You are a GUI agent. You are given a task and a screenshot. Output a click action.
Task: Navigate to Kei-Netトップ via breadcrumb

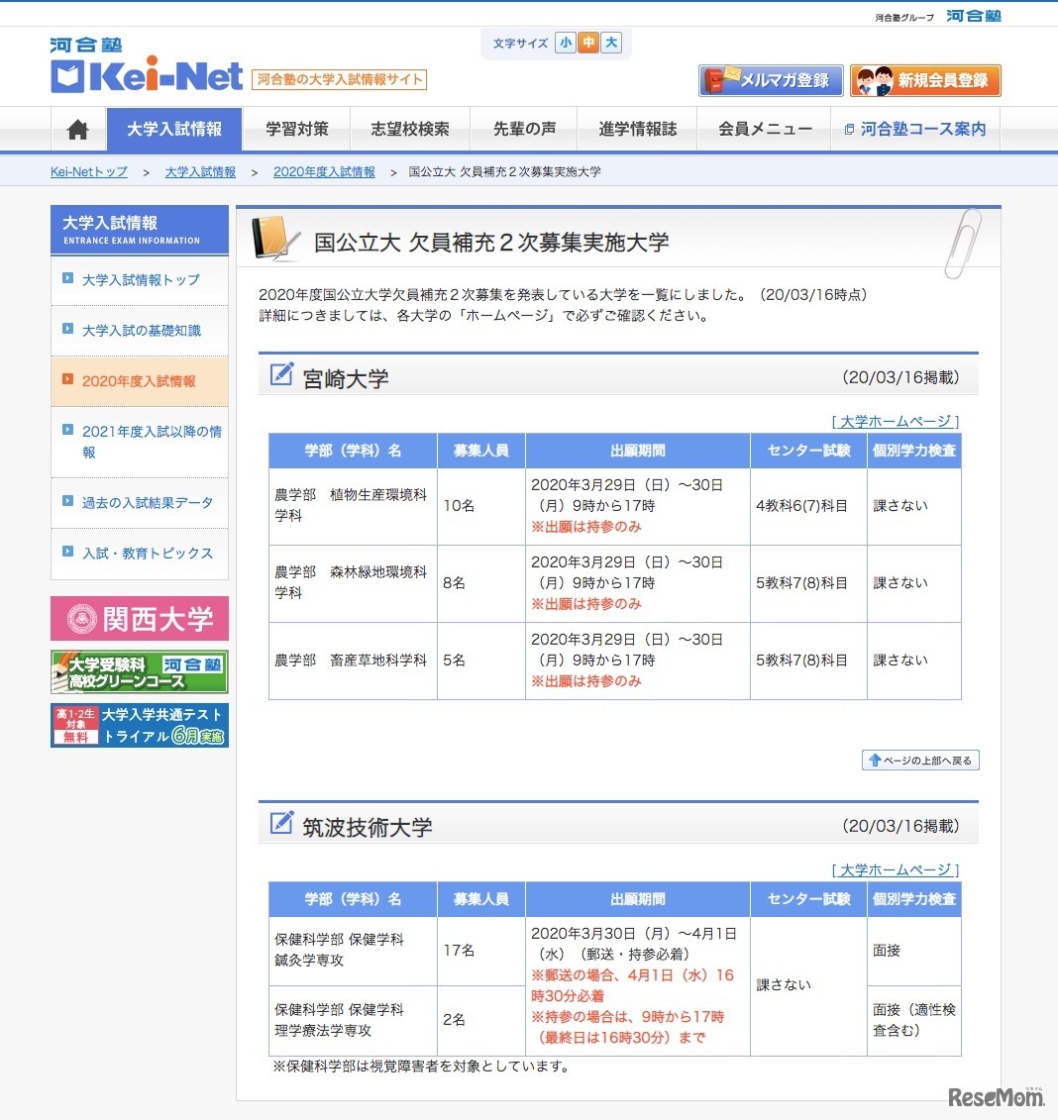click(88, 171)
